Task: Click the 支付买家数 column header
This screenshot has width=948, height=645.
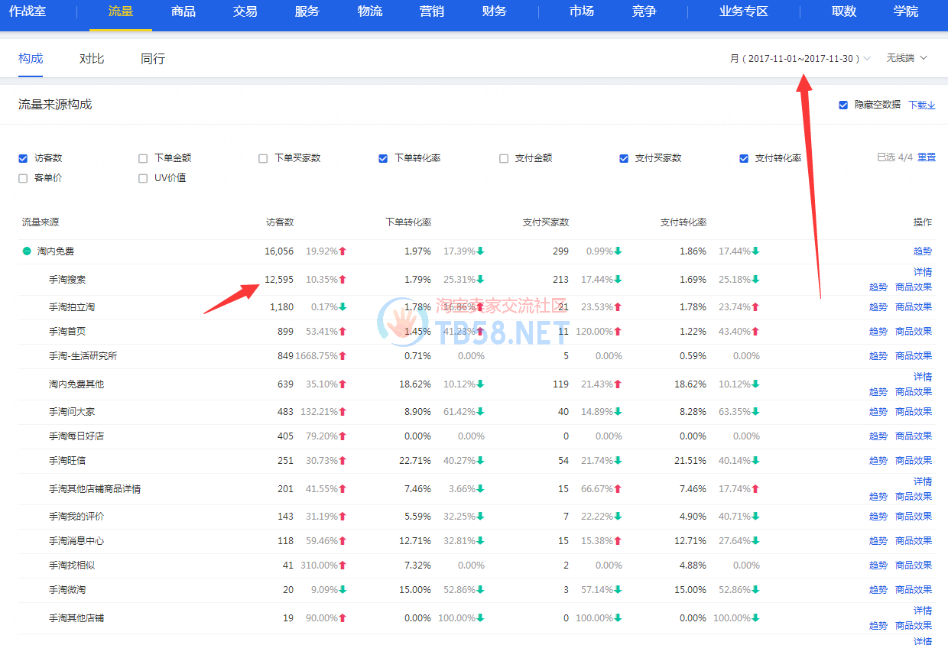Action: pos(546,222)
